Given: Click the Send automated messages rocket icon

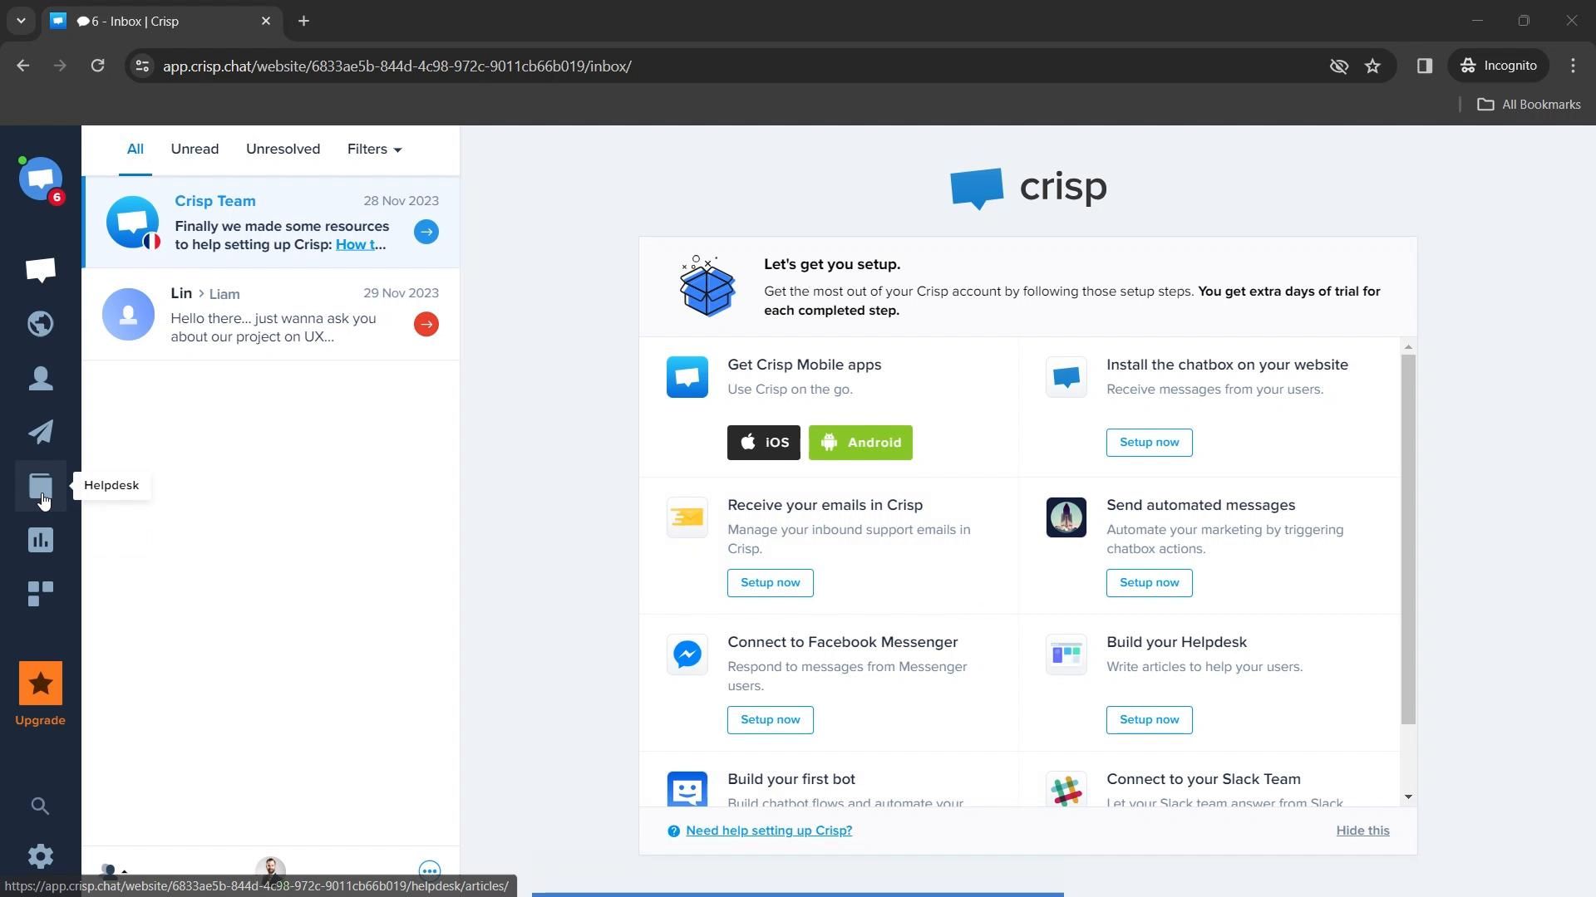Looking at the screenshot, I should (x=1066, y=517).
